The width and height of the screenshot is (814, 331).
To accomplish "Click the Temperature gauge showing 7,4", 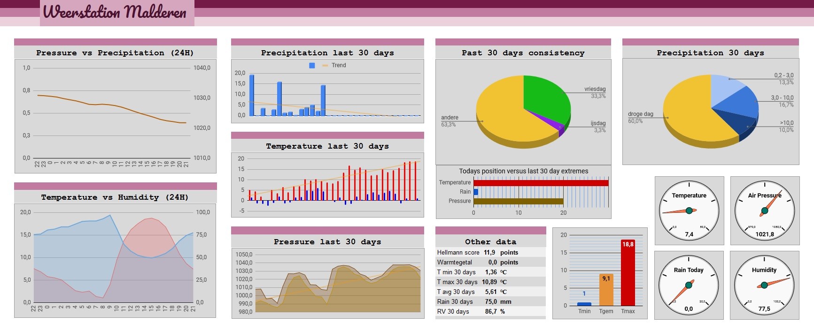I will [x=689, y=211].
